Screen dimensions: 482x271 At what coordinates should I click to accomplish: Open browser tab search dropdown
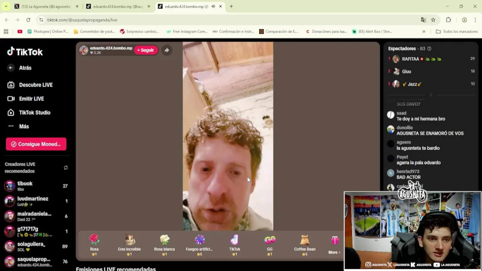point(6,6)
